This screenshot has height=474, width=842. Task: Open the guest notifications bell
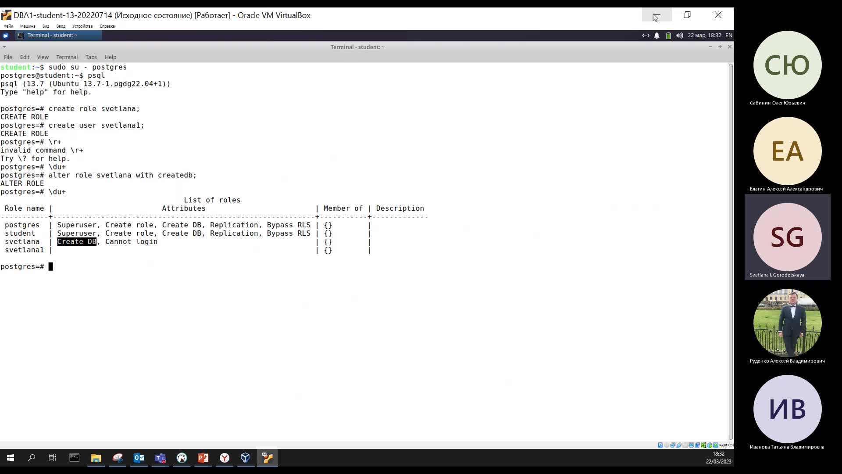click(656, 36)
